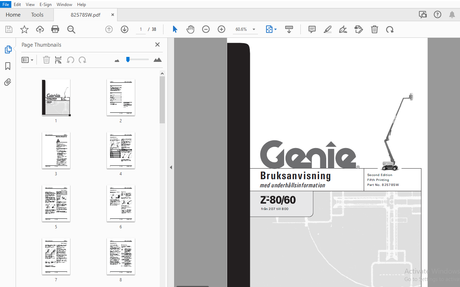
Task: Delete page with toolbar trash icon
Action: point(374,29)
